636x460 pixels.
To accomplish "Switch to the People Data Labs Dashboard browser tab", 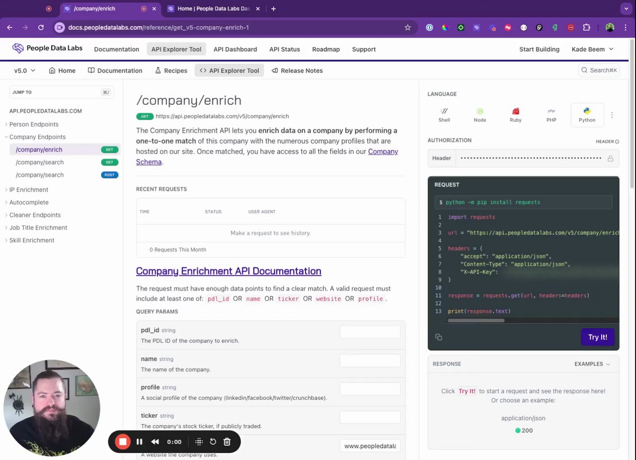I will (214, 8).
